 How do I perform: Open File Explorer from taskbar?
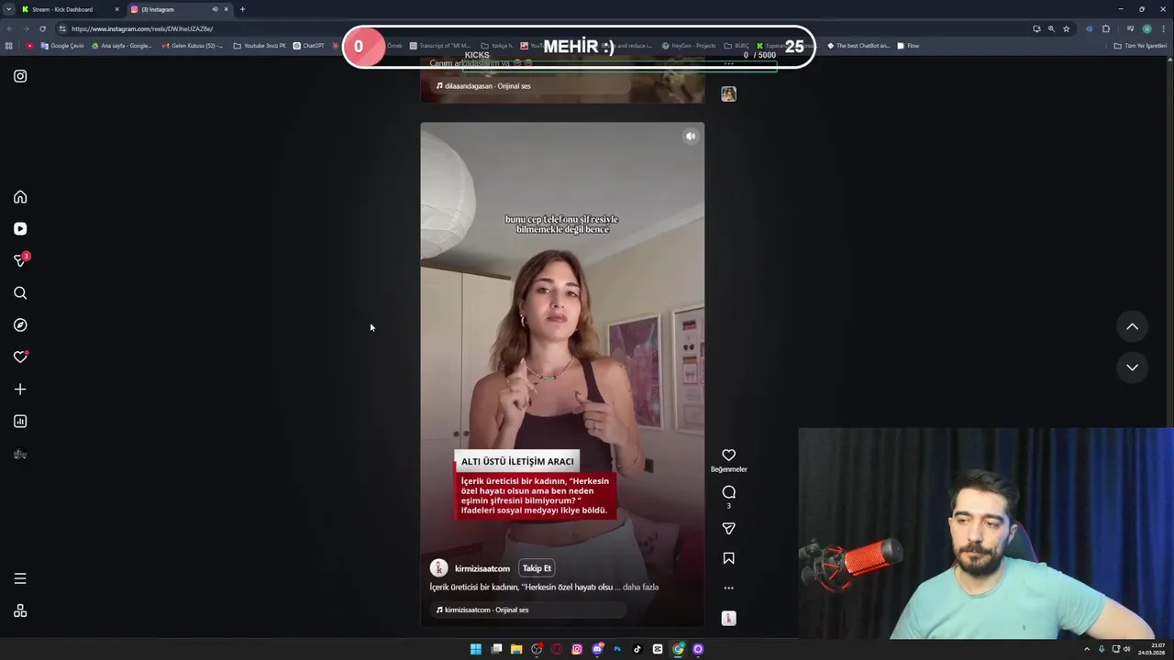point(516,649)
